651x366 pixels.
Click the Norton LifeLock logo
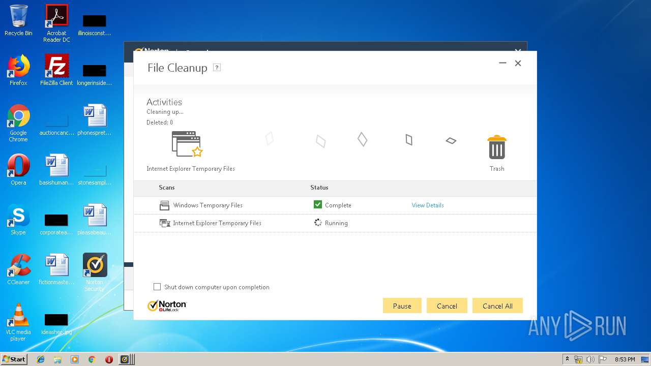click(x=167, y=306)
